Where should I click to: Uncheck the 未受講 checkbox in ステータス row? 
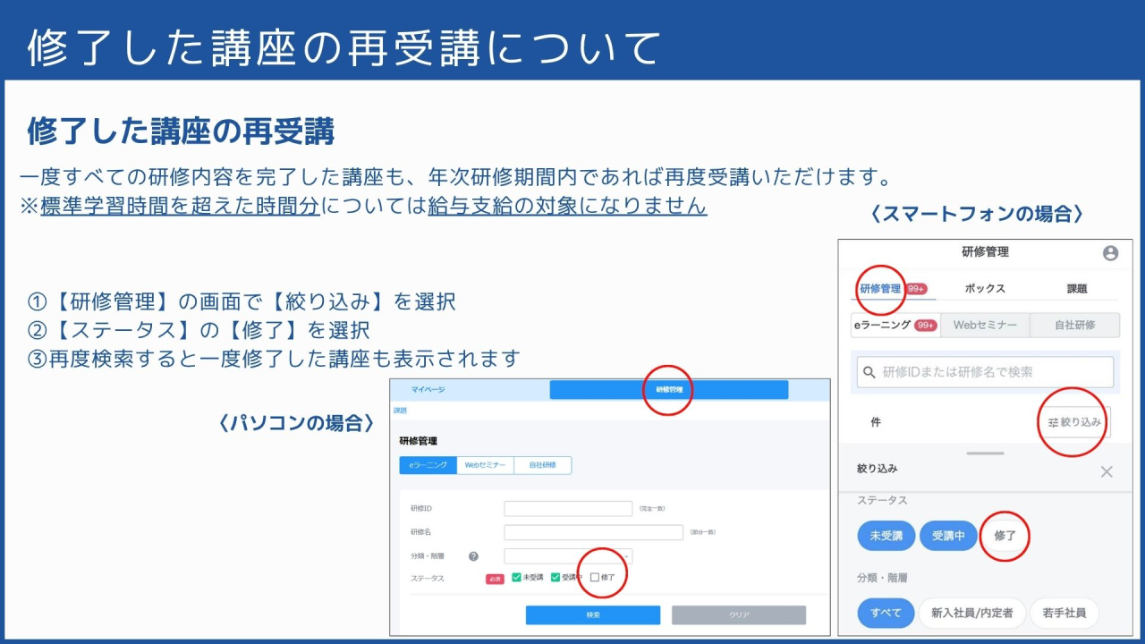(515, 578)
